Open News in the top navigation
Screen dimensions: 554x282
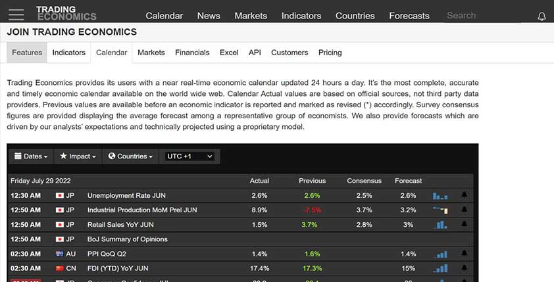click(209, 16)
